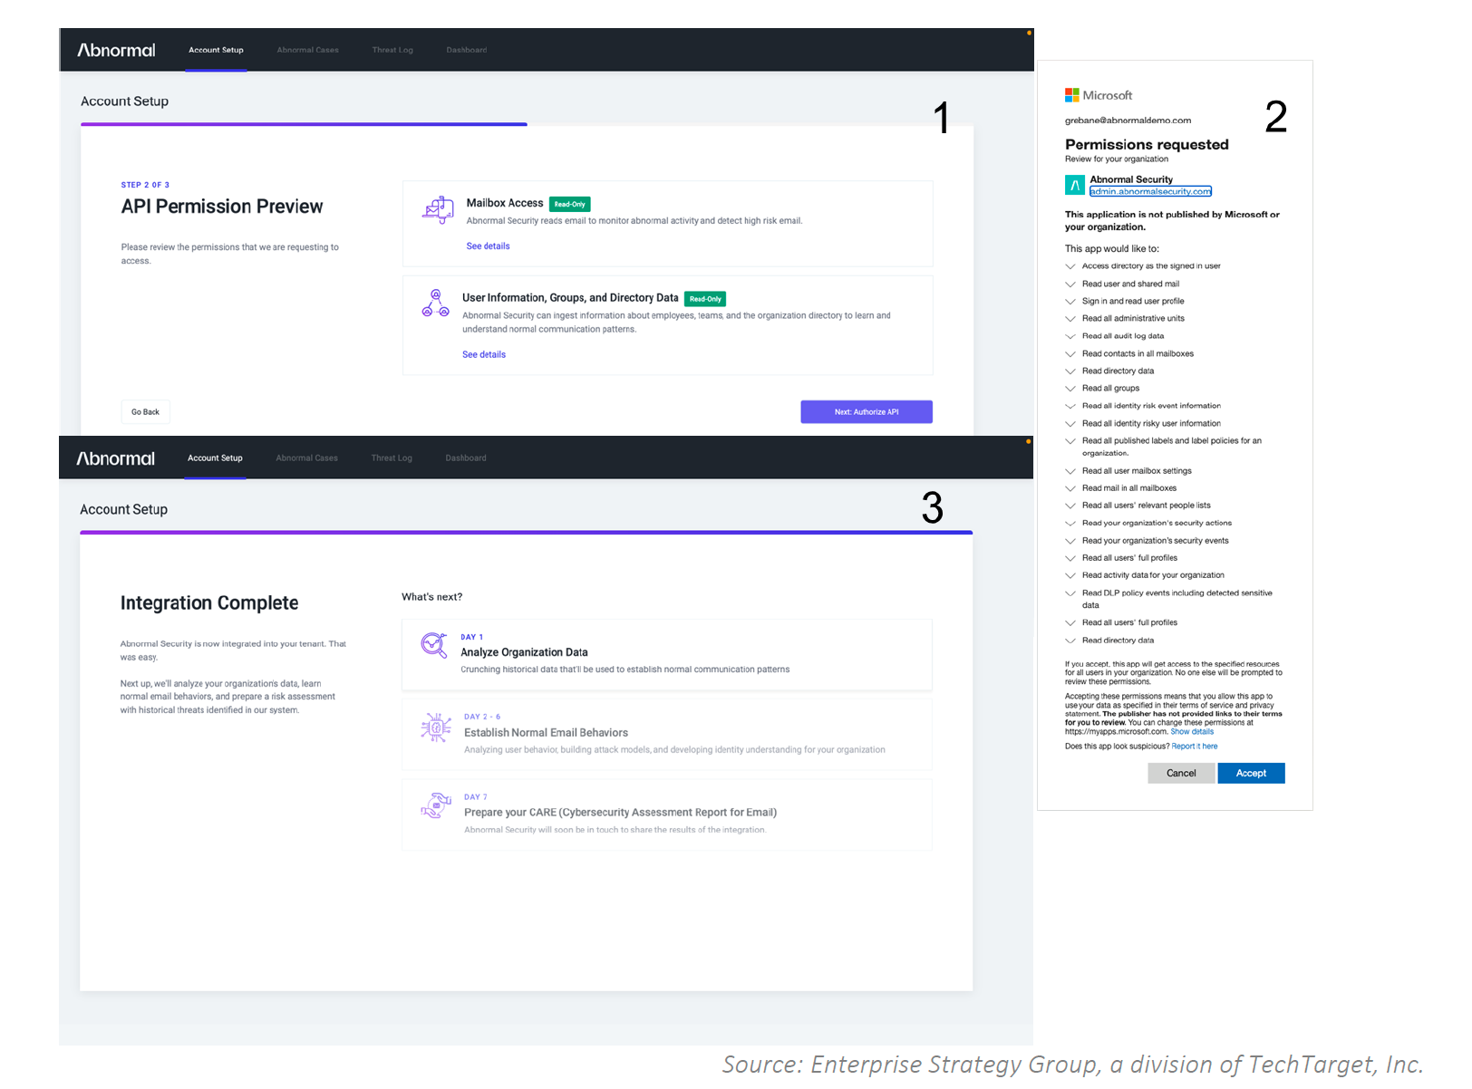Expand Read contacts in all mailboxes
The width and height of the screenshot is (1472, 1089).
(1070, 354)
